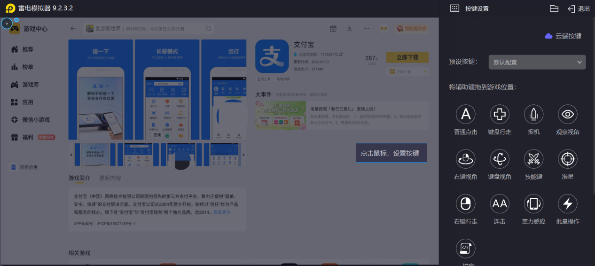Open the 榜单 rankings sidebar item
The image size is (595, 266).
coord(22,67)
